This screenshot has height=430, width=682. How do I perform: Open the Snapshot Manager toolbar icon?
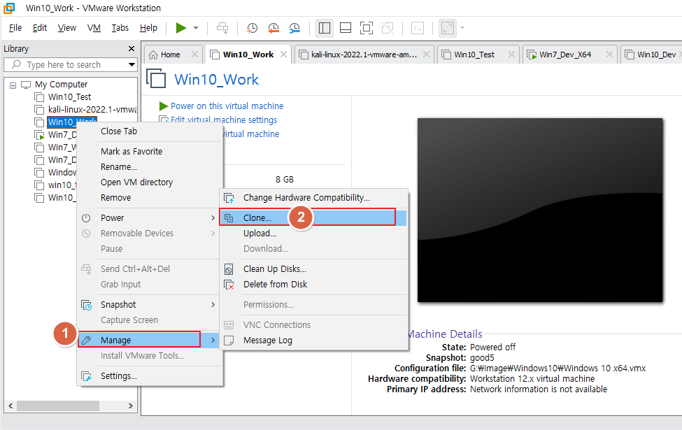294,28
